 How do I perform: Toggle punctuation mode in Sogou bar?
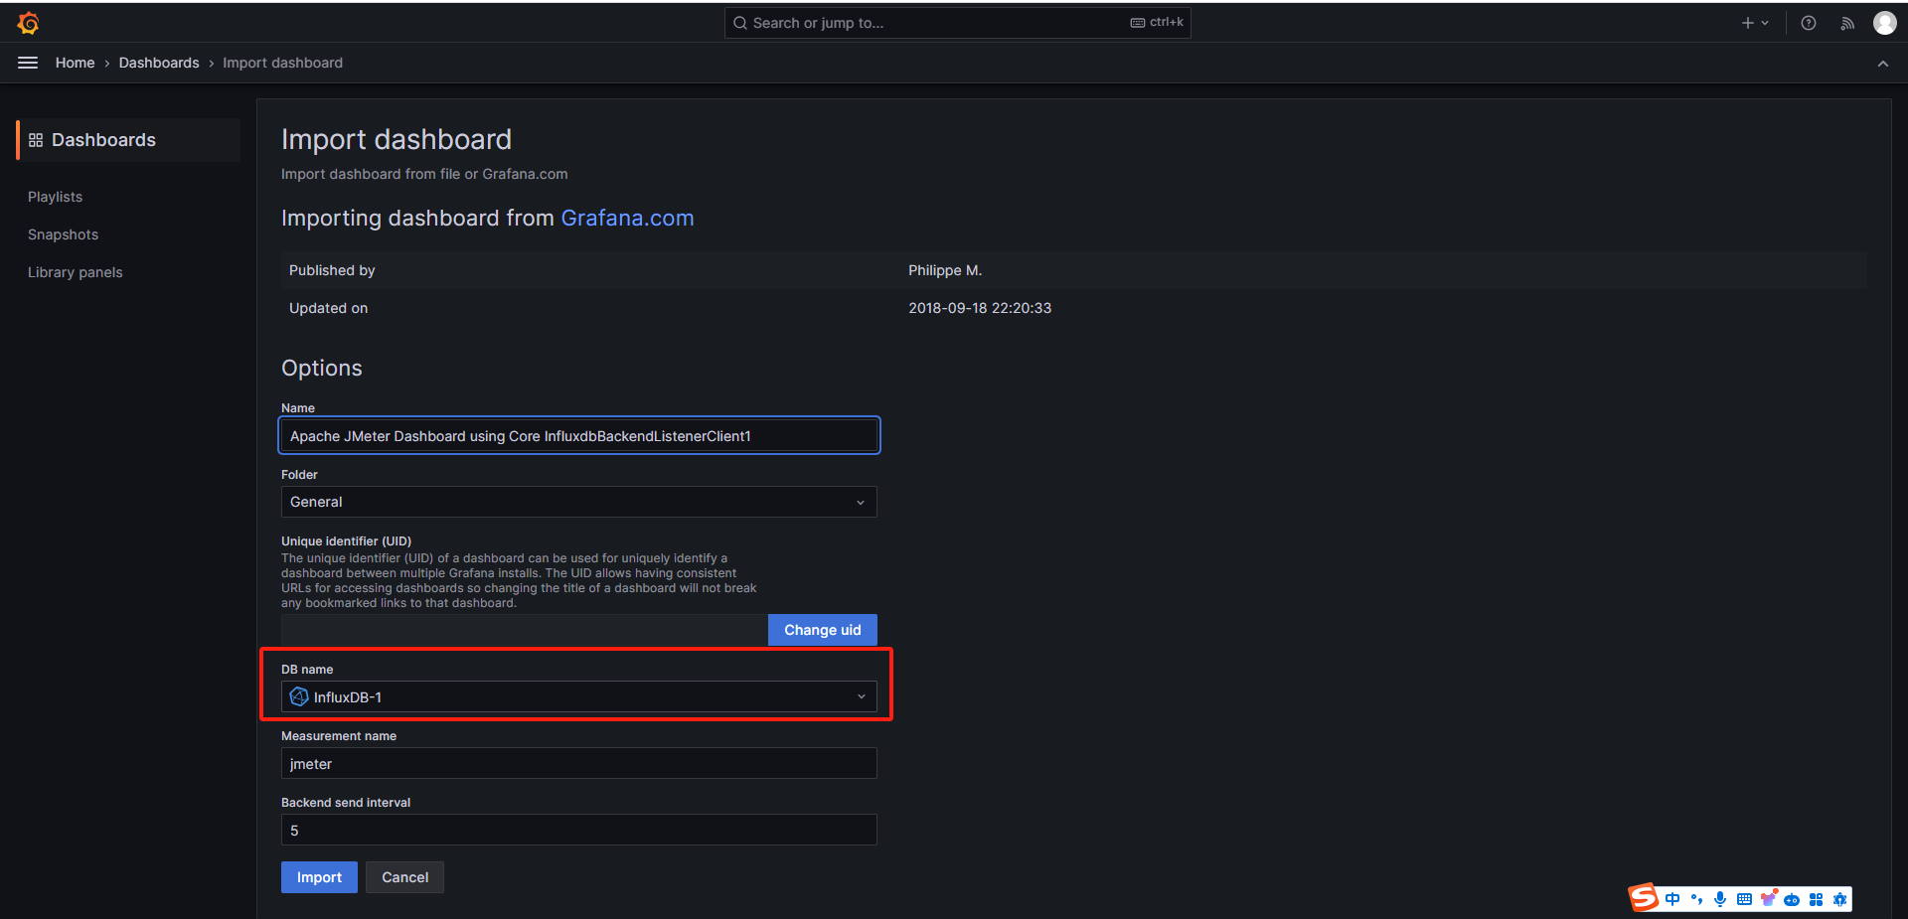(1696, 899)
